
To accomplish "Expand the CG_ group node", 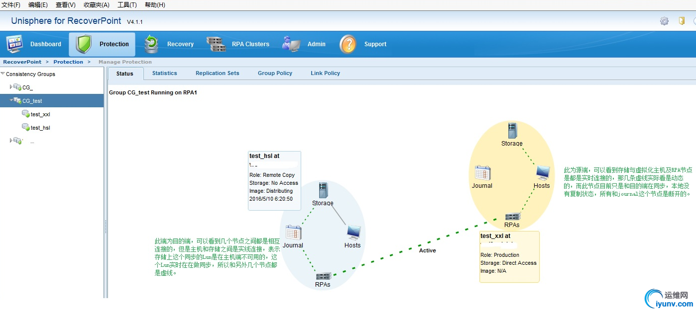I will [11, 87].
